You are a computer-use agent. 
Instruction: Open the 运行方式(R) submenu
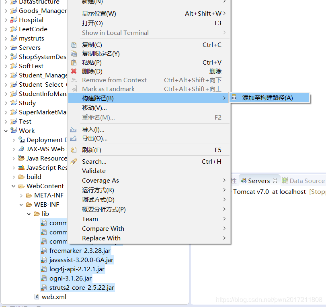coord(149,190)
